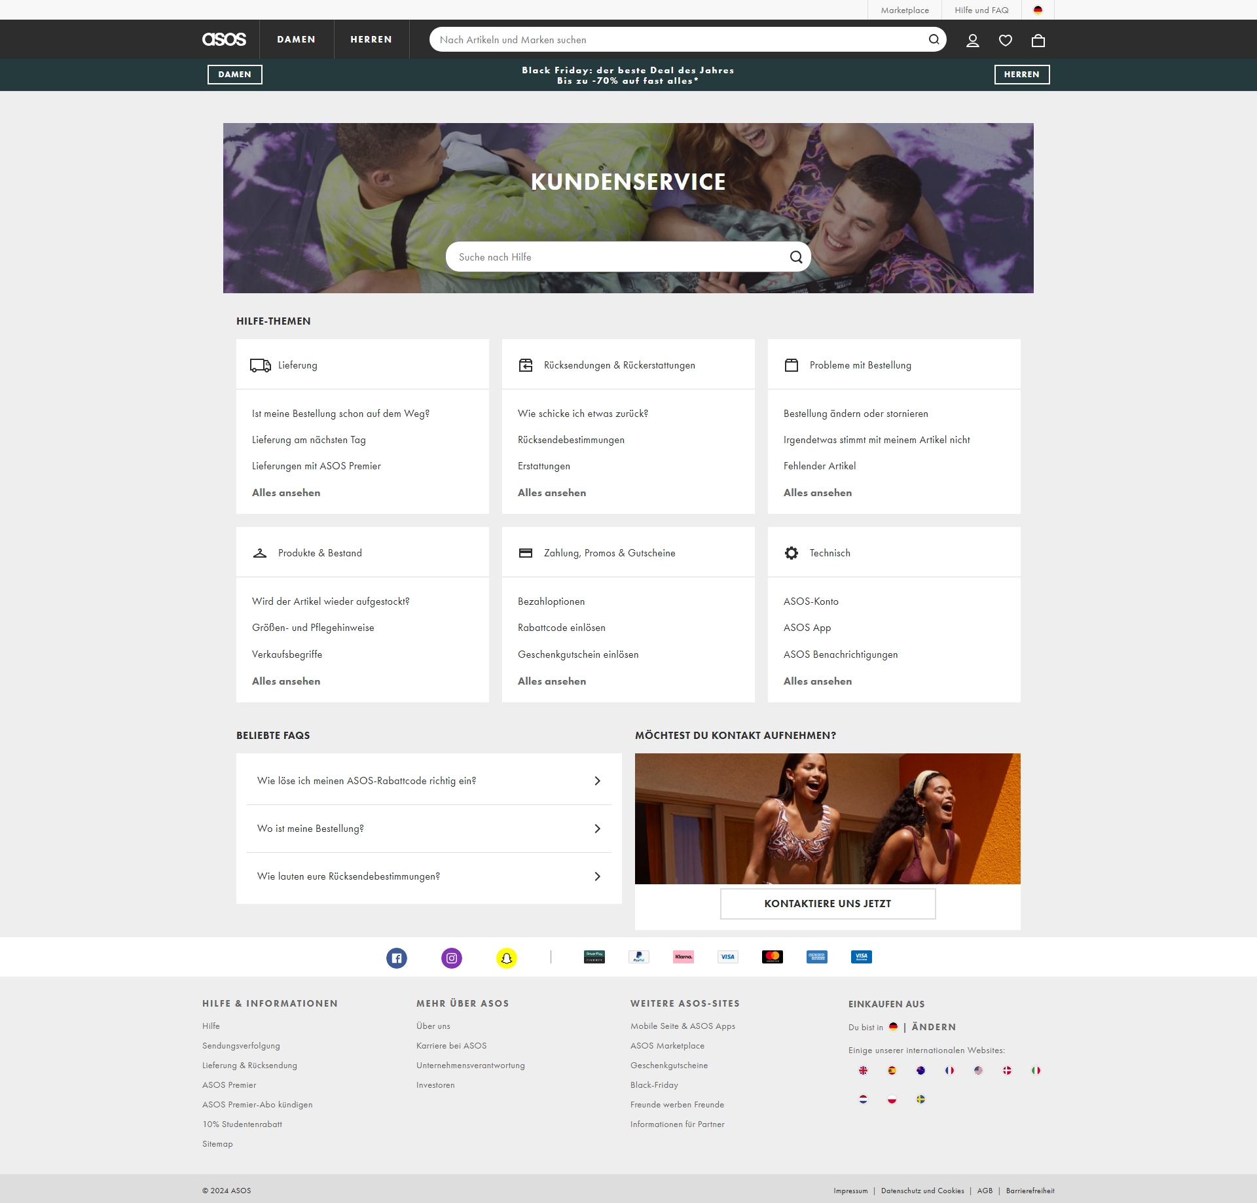Open the Facebook social icon
1257x1203 pixels.
(397, 958)
